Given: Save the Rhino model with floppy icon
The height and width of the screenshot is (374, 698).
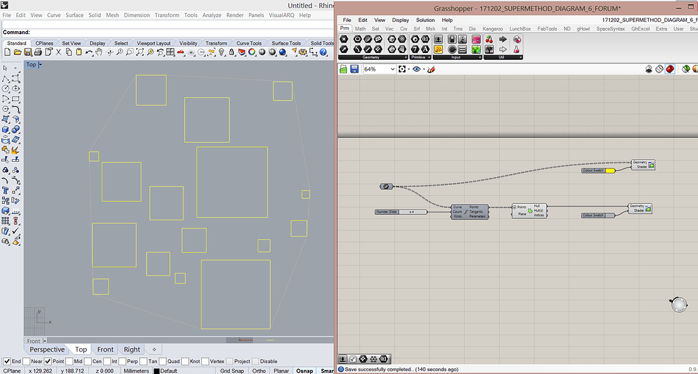Looking at the screenshot, I should coord(27,52).
